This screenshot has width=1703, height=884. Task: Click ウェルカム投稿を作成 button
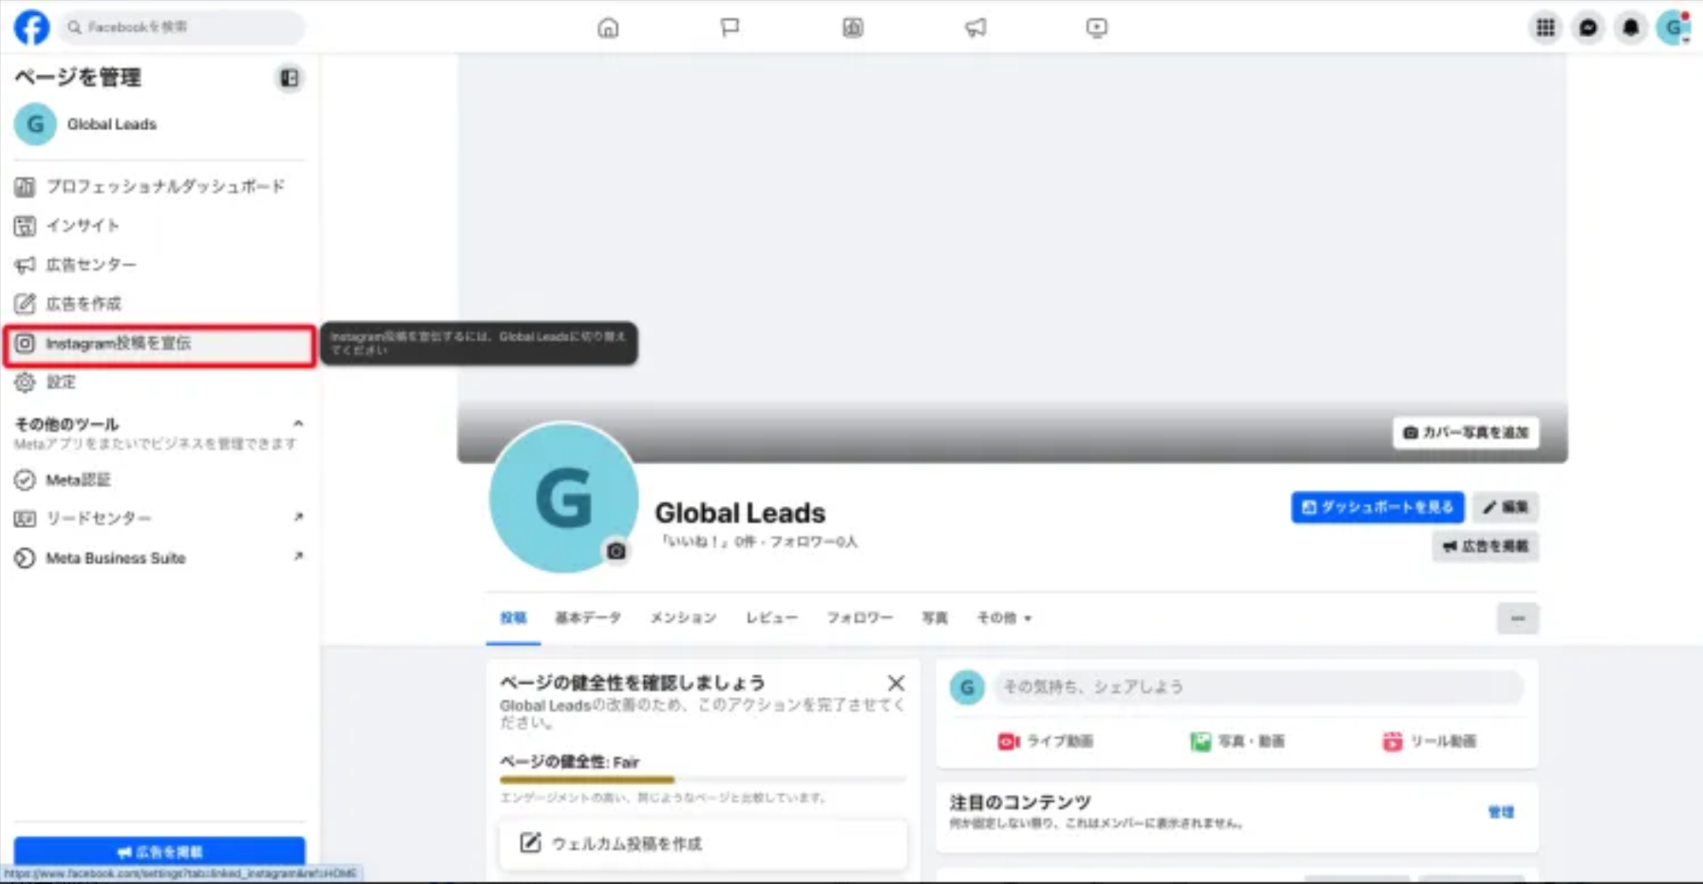click(x=702, y=843)
